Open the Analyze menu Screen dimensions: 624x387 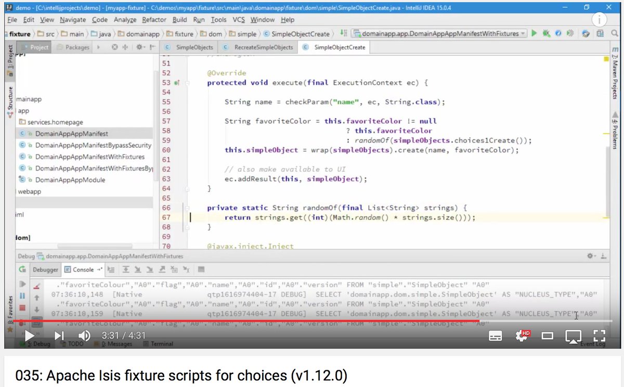click(x=124, y=20)
